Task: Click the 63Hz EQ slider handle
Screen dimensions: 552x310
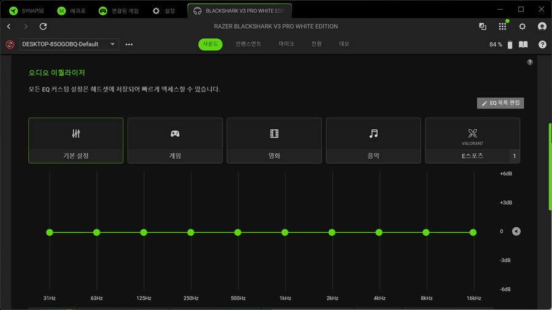Action: pos(96,232)
